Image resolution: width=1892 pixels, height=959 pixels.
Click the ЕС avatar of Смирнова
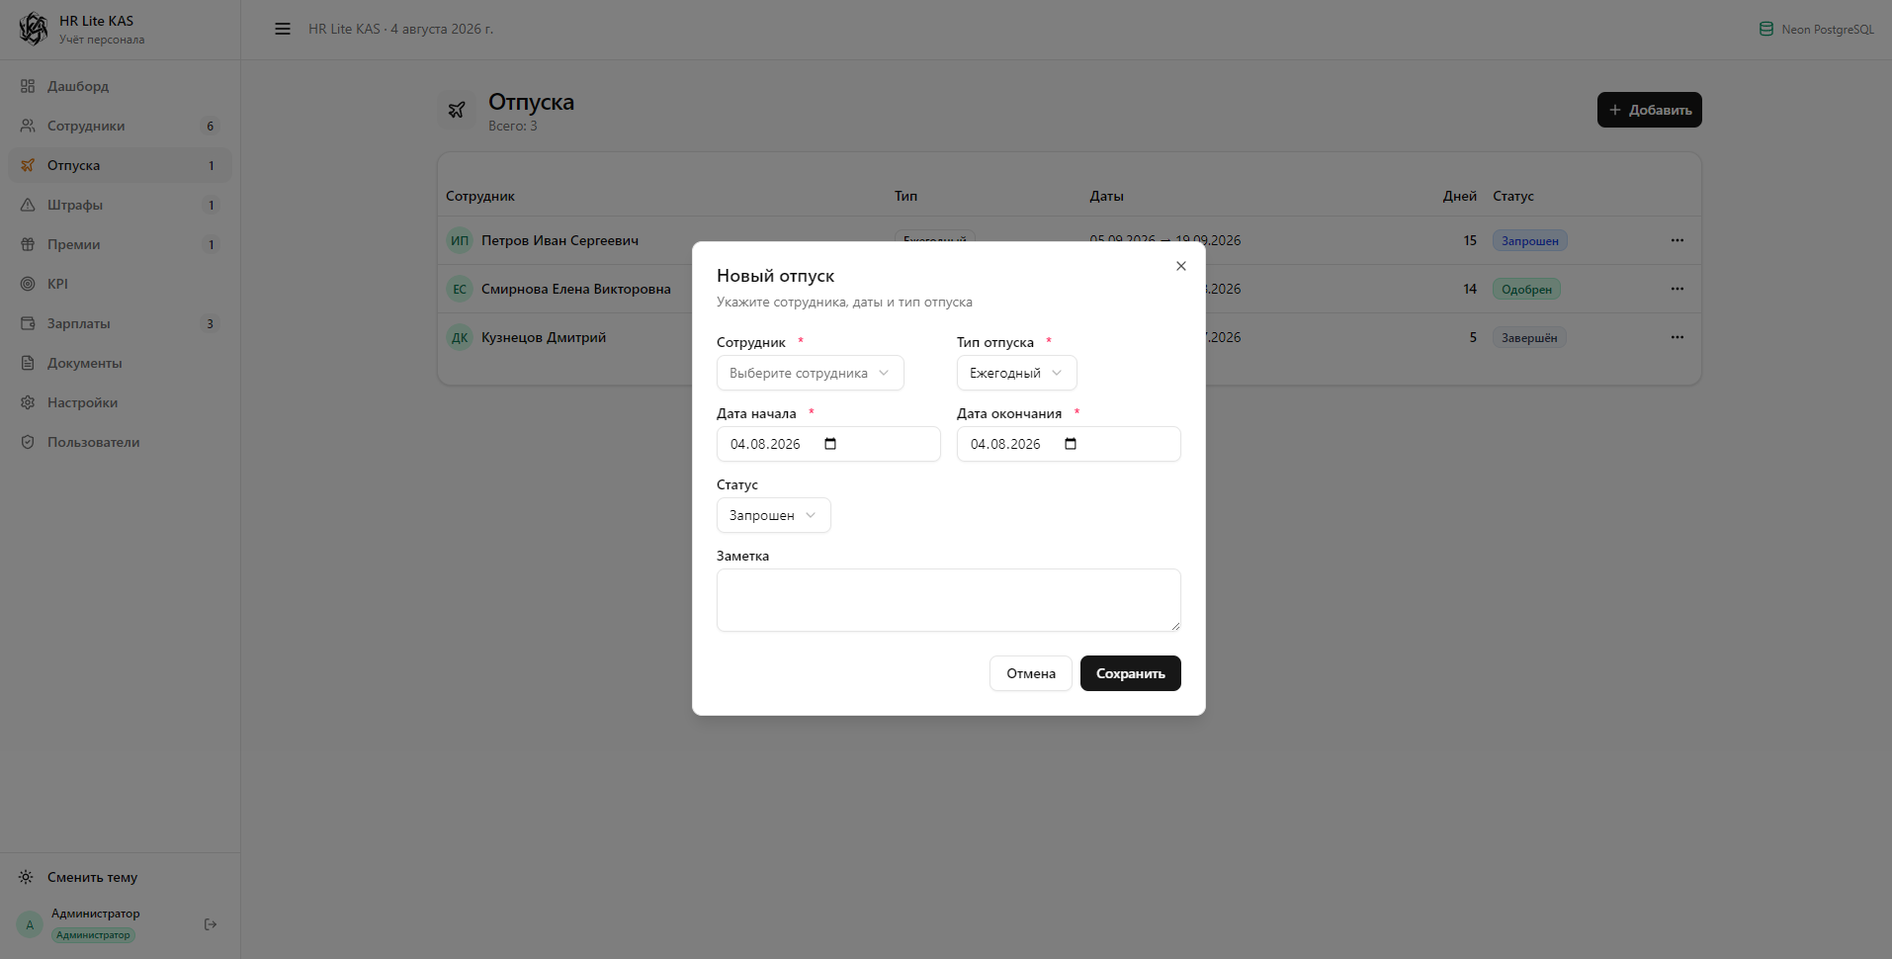(460, 289)
